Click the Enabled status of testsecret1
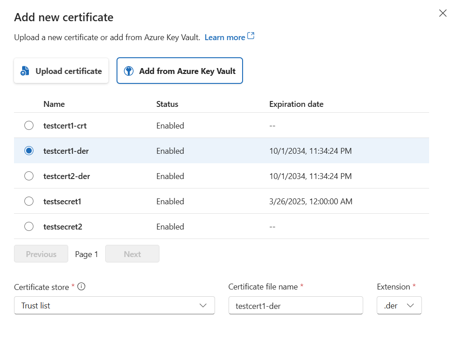 (x=170, y=202)
